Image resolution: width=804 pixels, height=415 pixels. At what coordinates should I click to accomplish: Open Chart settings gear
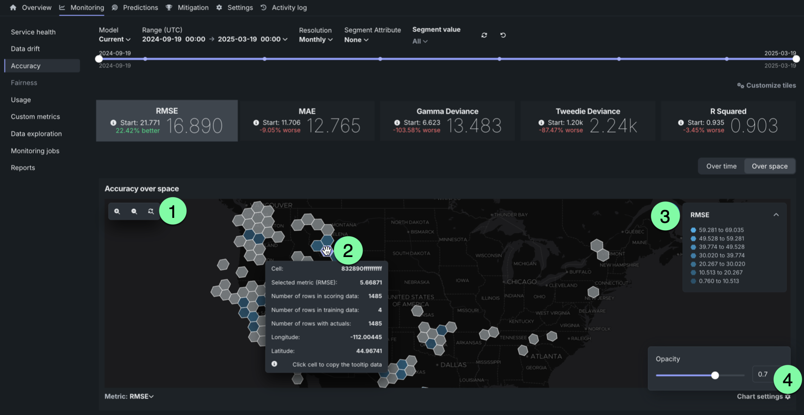coord(788,397)
